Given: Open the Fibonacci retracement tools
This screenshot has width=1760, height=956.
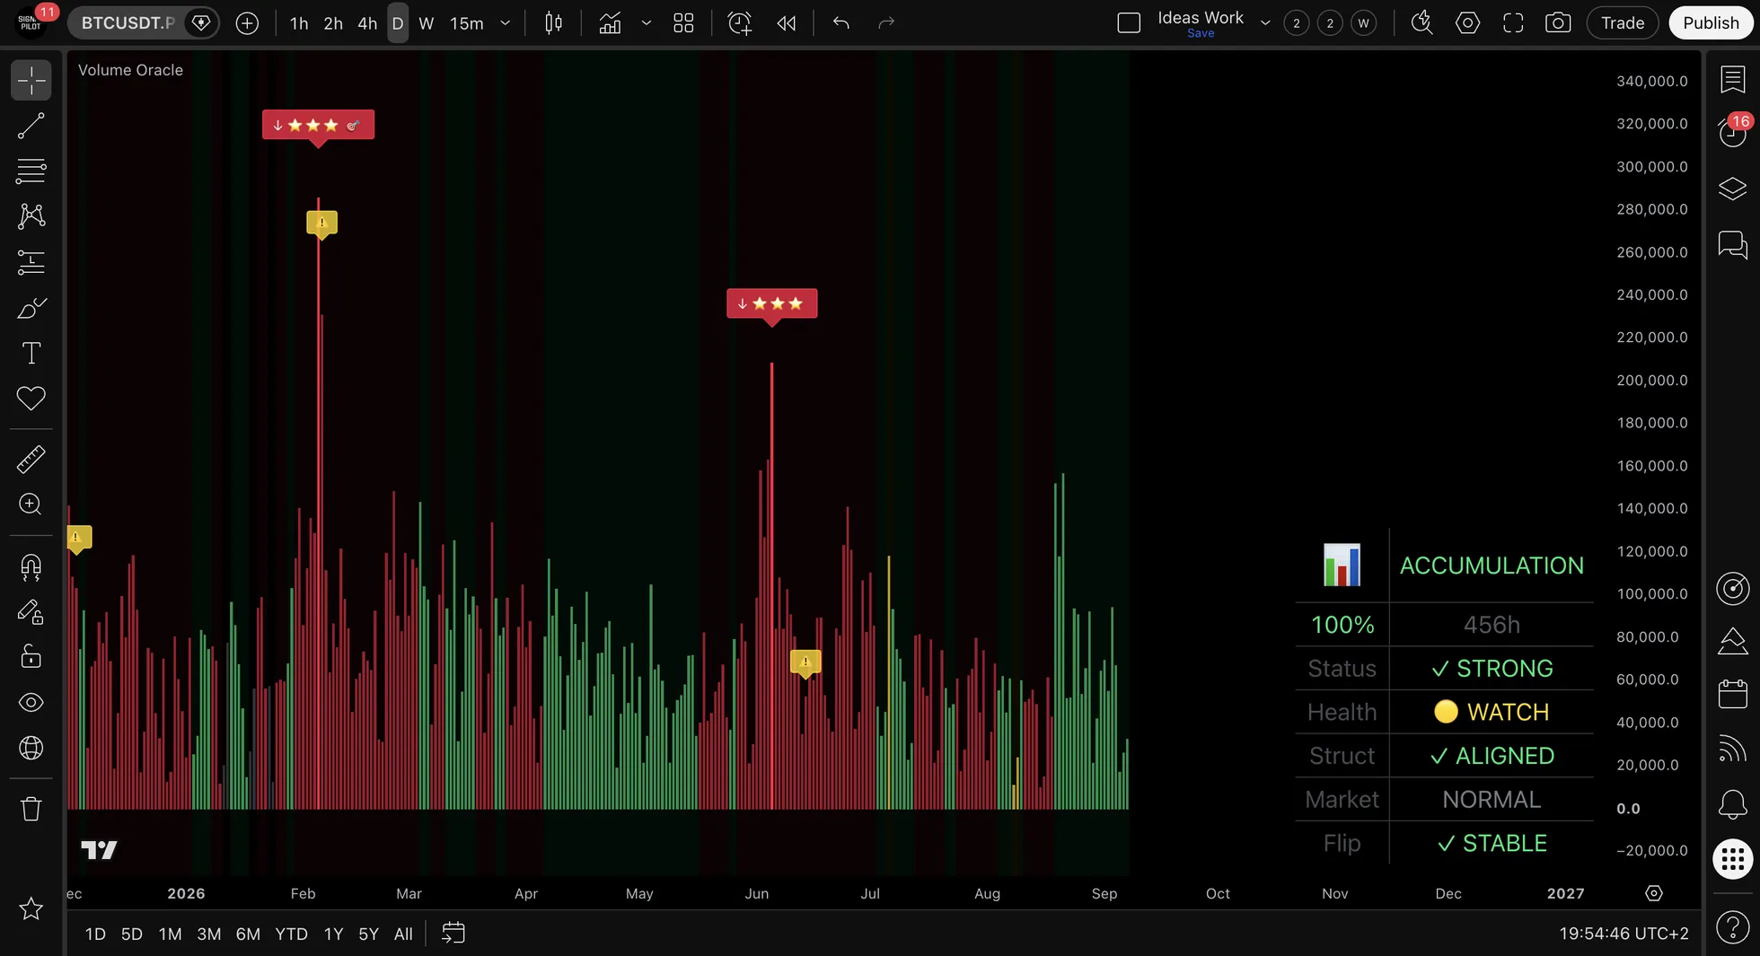Looking at the screenshot, I should [x=31, y=171].
